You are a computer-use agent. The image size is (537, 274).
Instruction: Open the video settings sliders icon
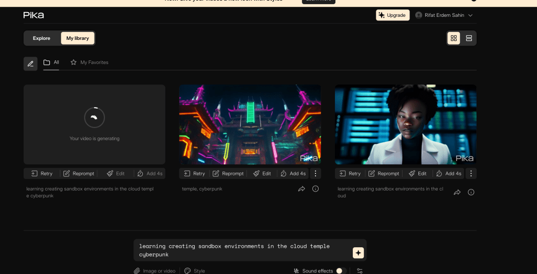click(360, 271)
